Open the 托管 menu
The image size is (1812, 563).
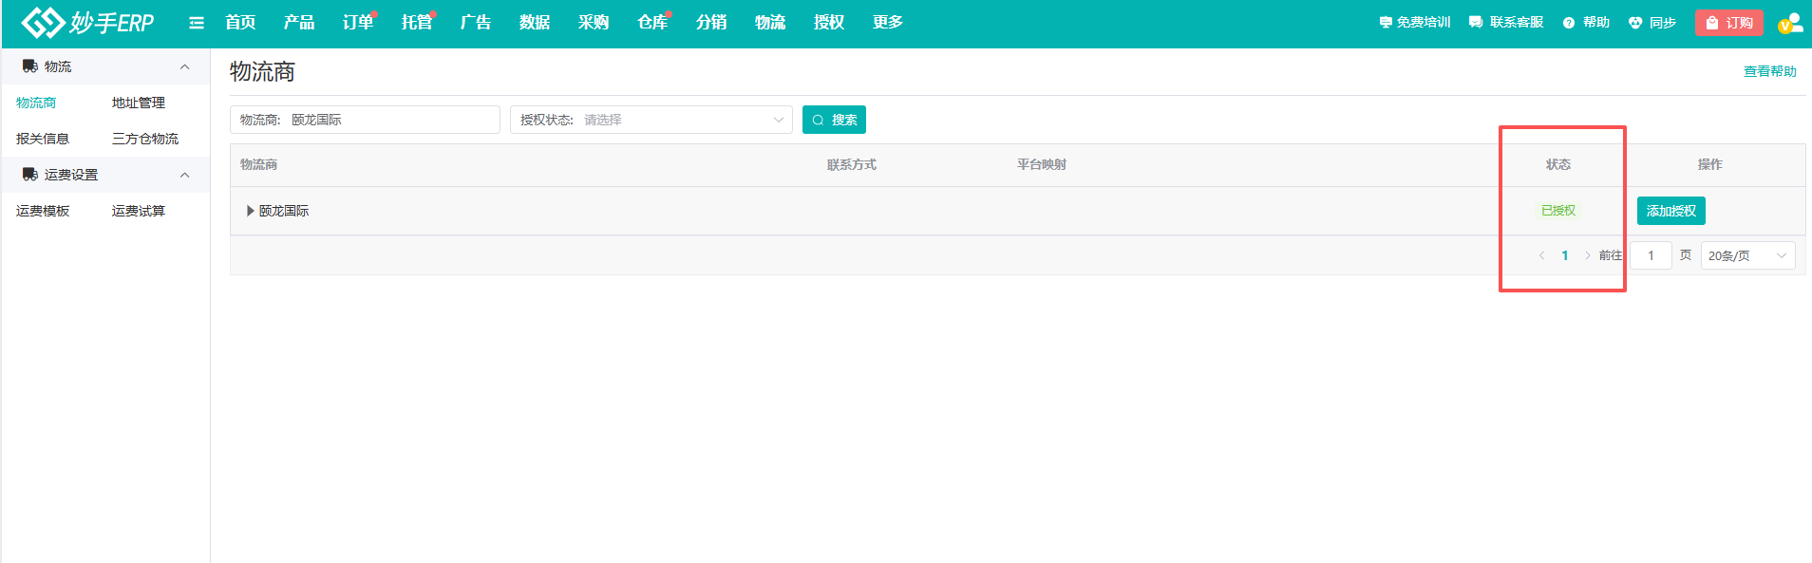417,22
